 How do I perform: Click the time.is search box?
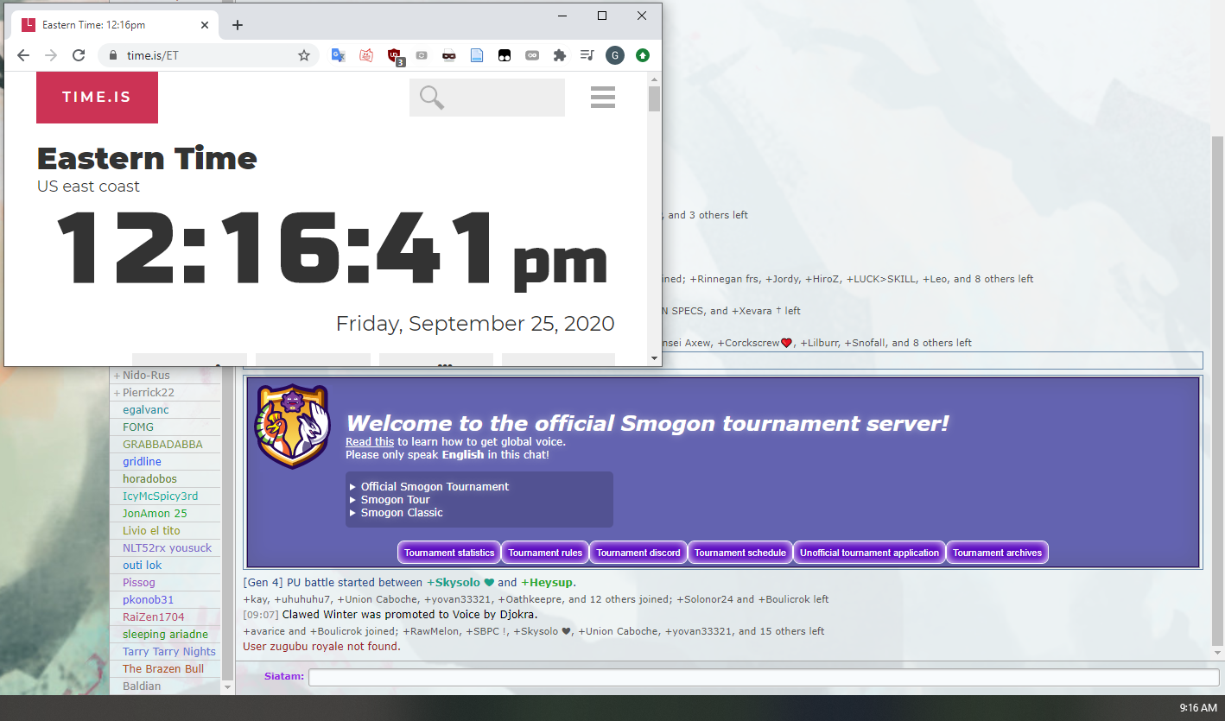pyautogui.click(x=487, y=97)
